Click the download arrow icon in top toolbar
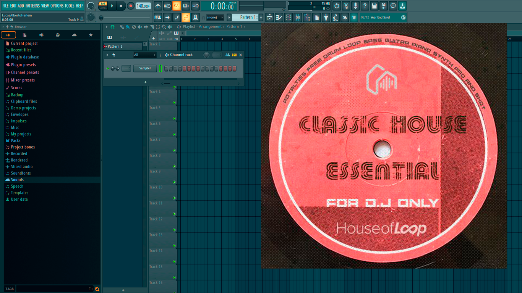Viewport: 522px width, 293px height. tap(402, 6)
